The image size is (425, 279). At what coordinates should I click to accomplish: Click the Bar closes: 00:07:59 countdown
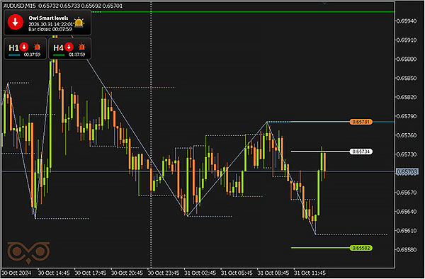(50, 29)
